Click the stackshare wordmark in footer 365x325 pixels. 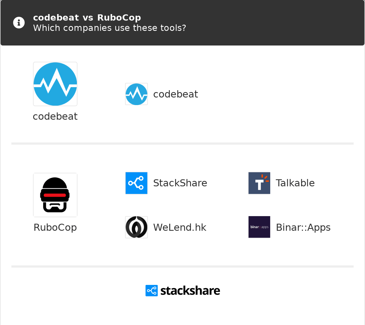[x=190, y=291]
